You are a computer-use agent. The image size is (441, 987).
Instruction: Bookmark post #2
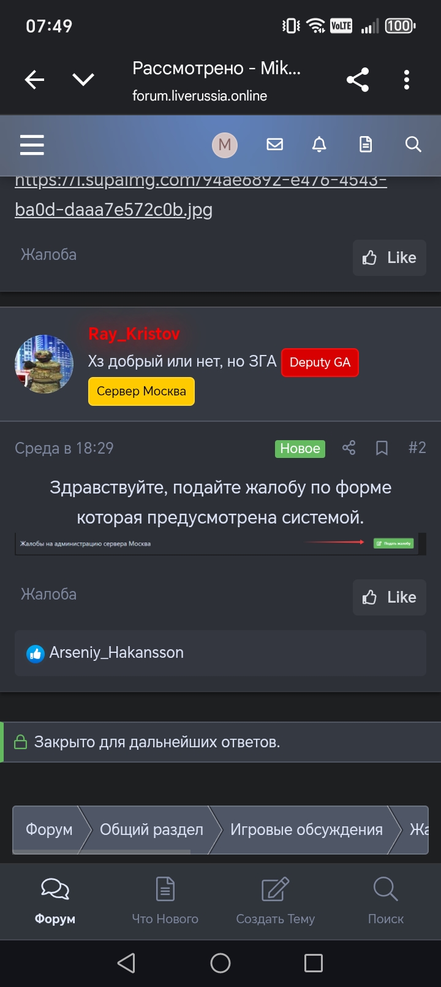pos(382,448)
